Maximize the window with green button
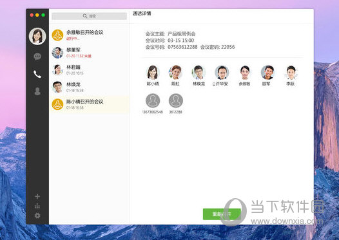Screen dimensions: 339x240 point(43,15)
